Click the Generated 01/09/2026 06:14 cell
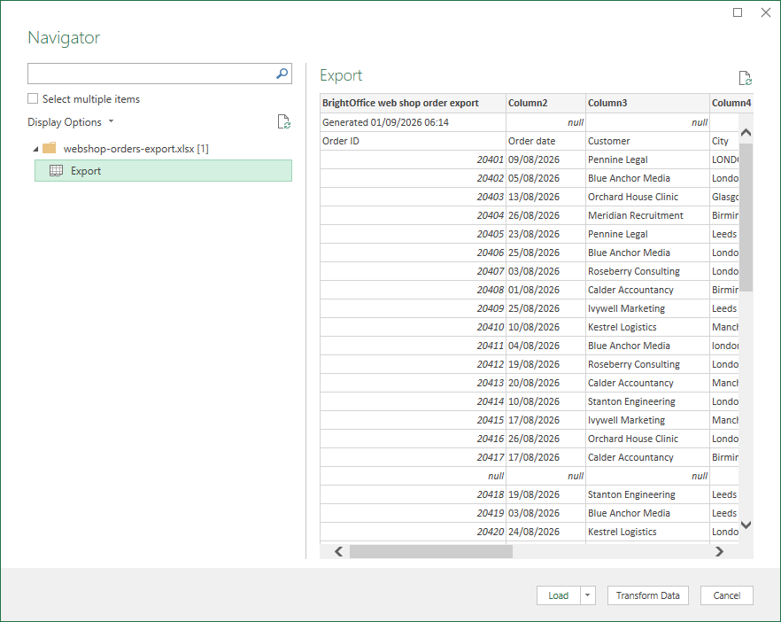Screen dimensions: 781x622 413,122
